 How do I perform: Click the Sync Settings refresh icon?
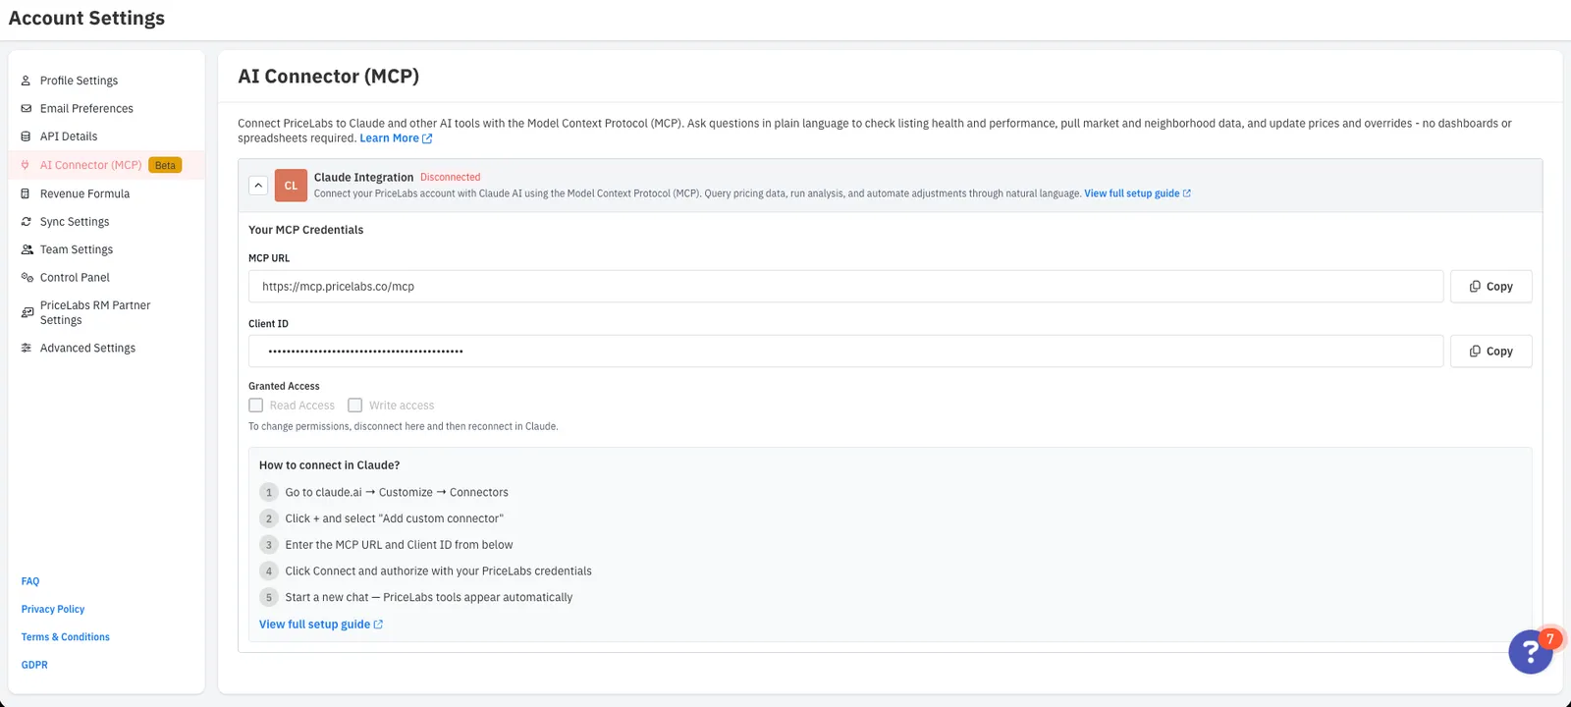click(27, 222)
